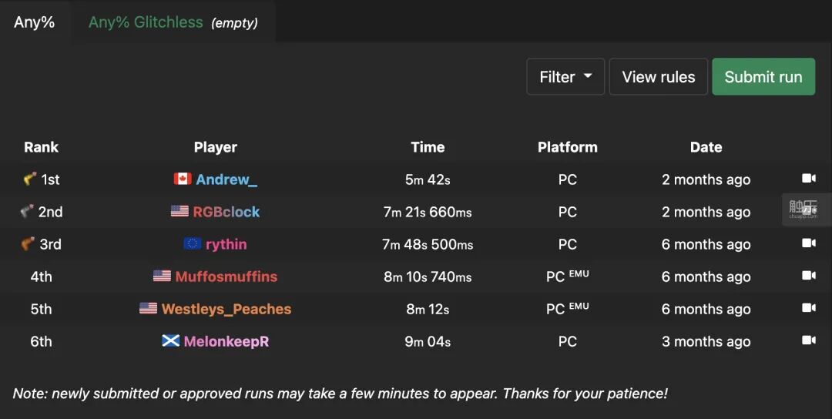Click the gold trophy icon for 1st

point(30,179)
